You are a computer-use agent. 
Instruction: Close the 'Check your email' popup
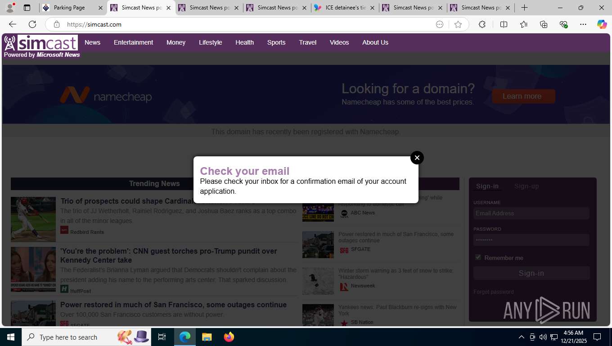417,158
